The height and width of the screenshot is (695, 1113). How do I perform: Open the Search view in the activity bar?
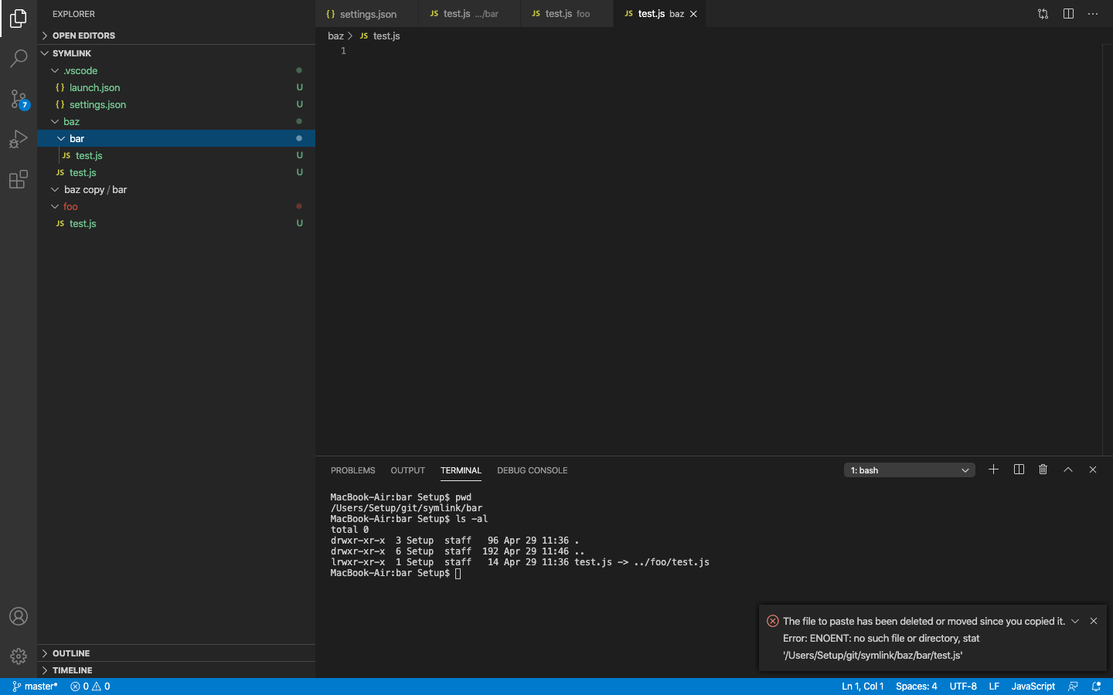(x=19, y=59)
